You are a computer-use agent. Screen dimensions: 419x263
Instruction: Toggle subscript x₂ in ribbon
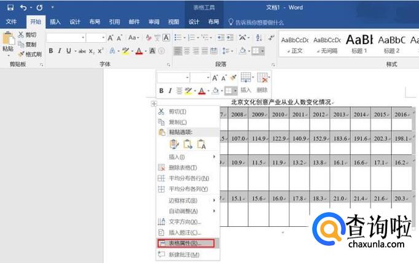[92, 51]
